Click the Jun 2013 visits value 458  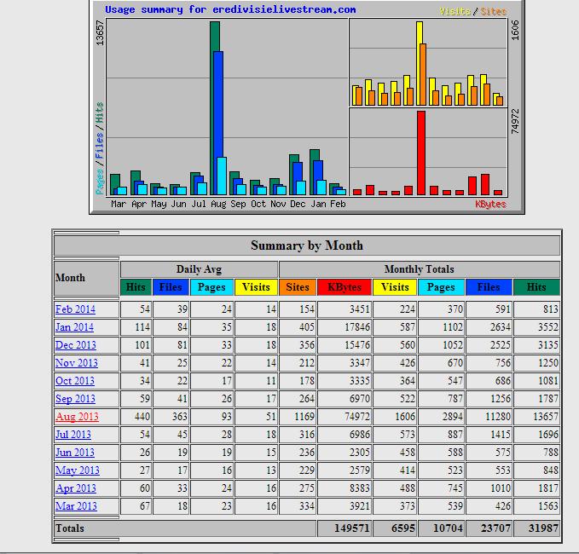(x=408, y=453)
